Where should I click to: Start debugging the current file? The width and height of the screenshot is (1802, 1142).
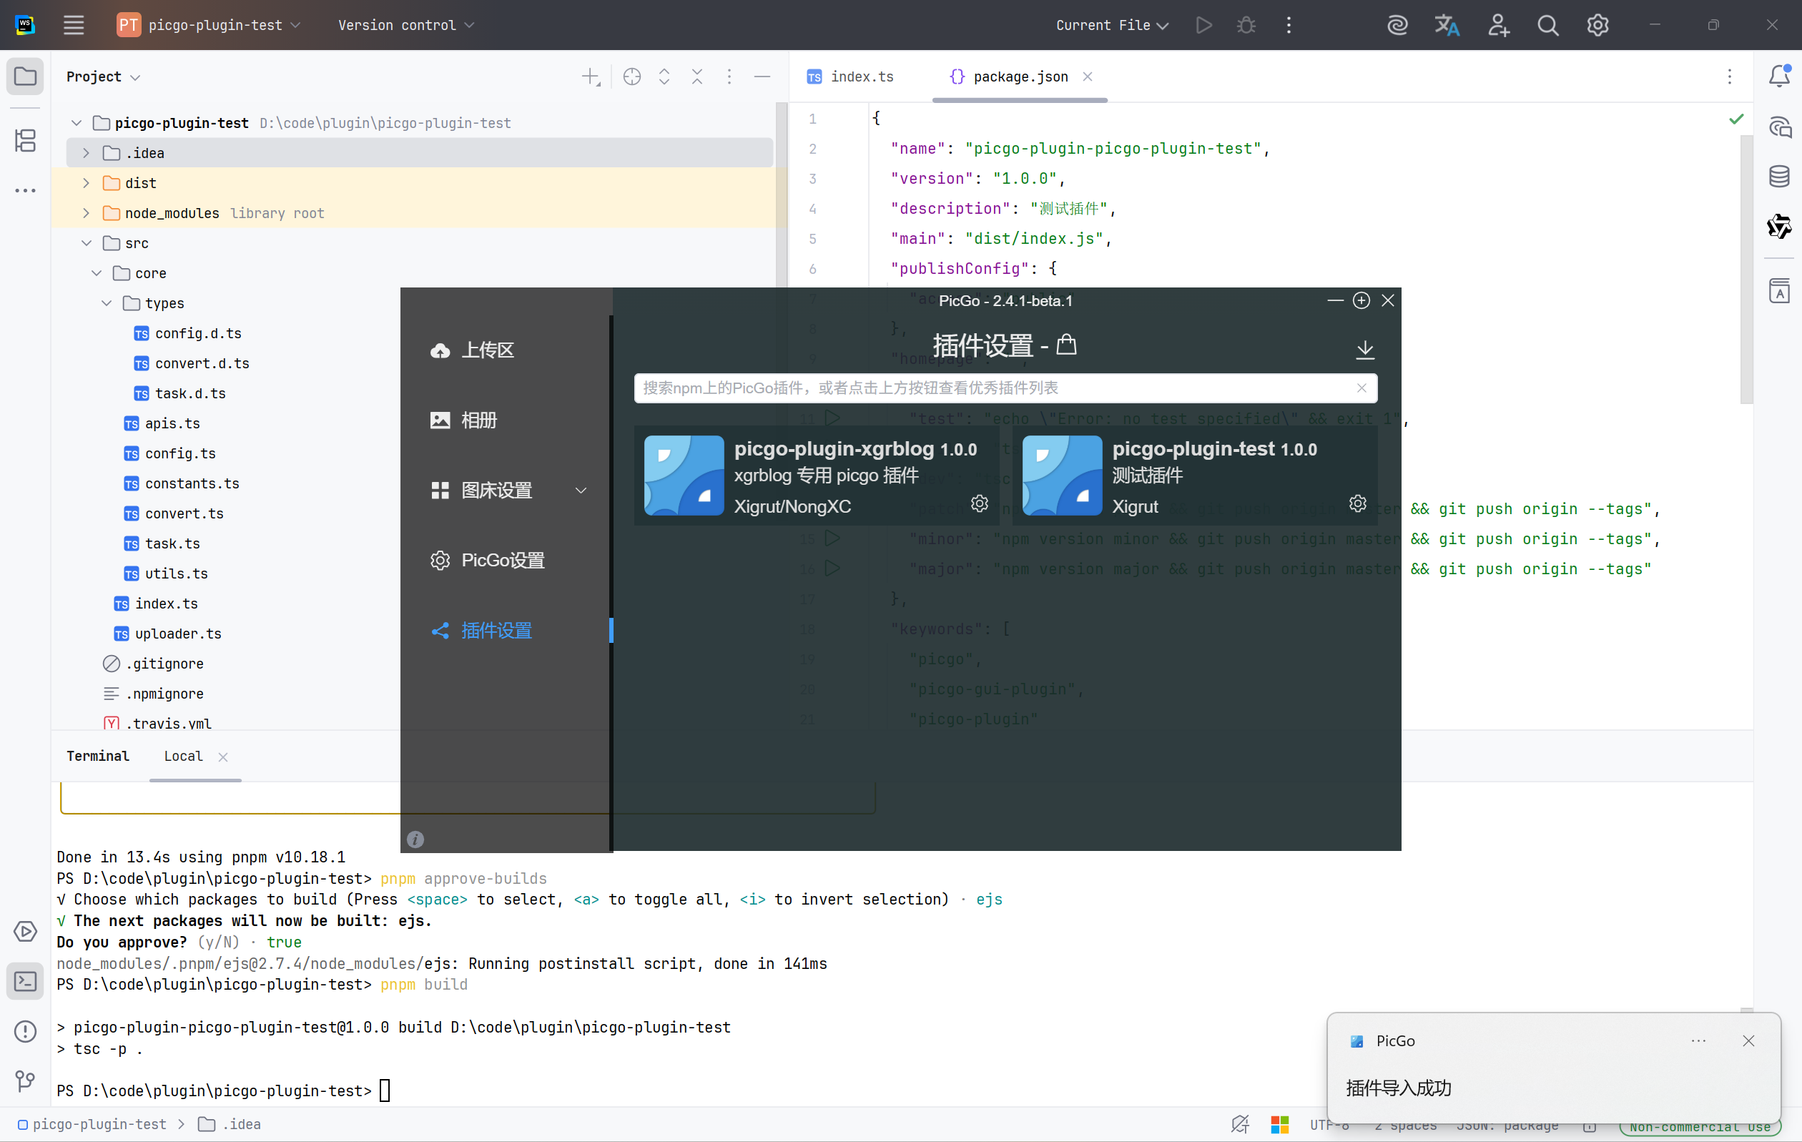coord(1246,25)
